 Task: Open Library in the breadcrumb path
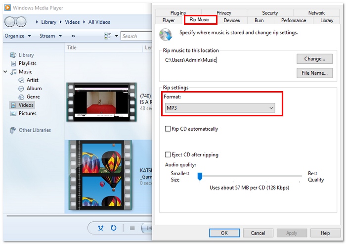[x=48, y=22]
